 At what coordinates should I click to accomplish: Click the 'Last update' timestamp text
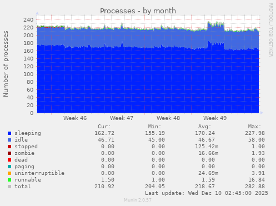(207, 193)
